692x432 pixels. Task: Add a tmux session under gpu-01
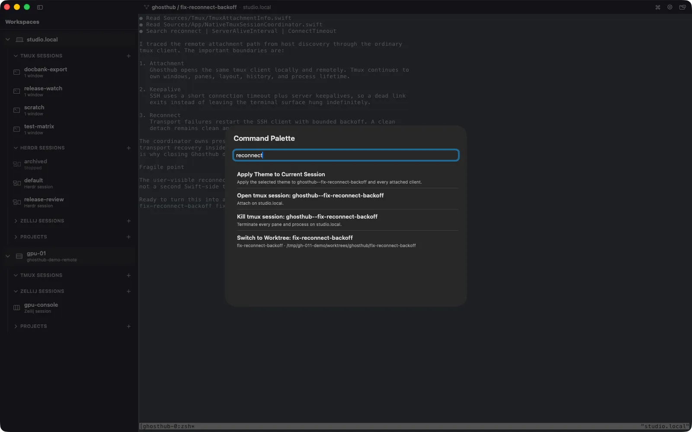click(x=128, y=275)
